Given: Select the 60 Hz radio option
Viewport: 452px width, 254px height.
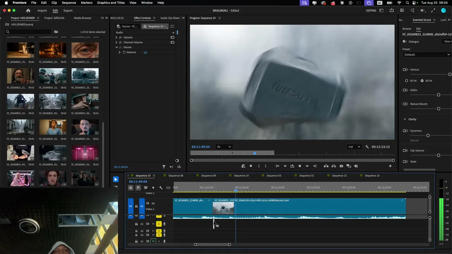Looking at the screenshot, I should [422, 81].
